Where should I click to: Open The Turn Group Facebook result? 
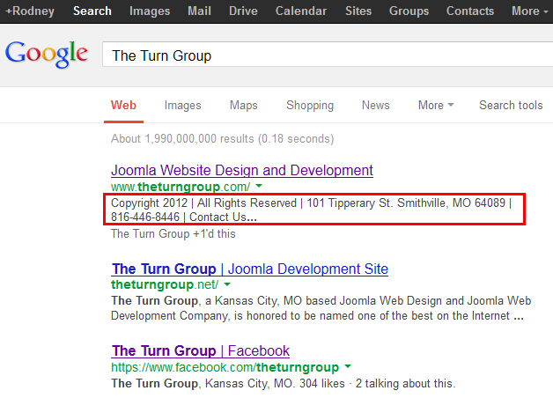click(x=201, y=350)
